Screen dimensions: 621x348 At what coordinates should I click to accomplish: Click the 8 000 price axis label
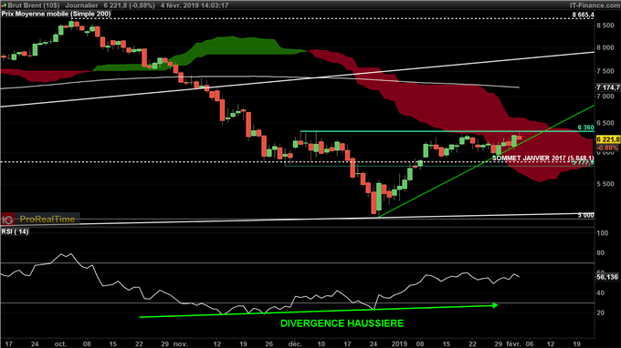coord(605,47)
